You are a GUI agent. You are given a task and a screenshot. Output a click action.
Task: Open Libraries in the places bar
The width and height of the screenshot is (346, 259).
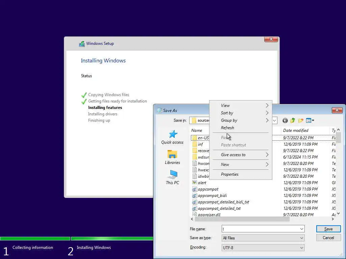point(172,157)
